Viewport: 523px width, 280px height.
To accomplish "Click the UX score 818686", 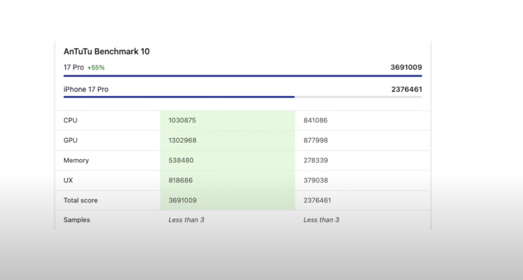I will (x=180, y=181).
